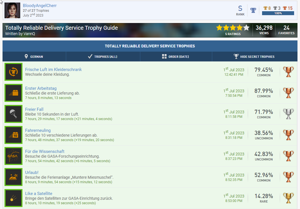
Task: Open the Für die Wissenschaft trophy link
Action: click(x=45, y=151)
